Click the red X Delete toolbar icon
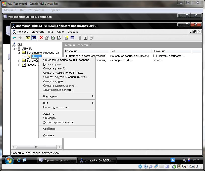 (41, 38)
